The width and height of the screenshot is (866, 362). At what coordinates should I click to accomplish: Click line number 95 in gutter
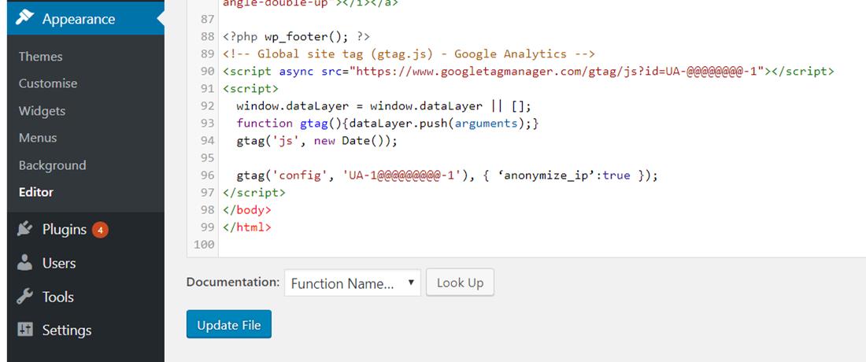click(x=208, y=158)
